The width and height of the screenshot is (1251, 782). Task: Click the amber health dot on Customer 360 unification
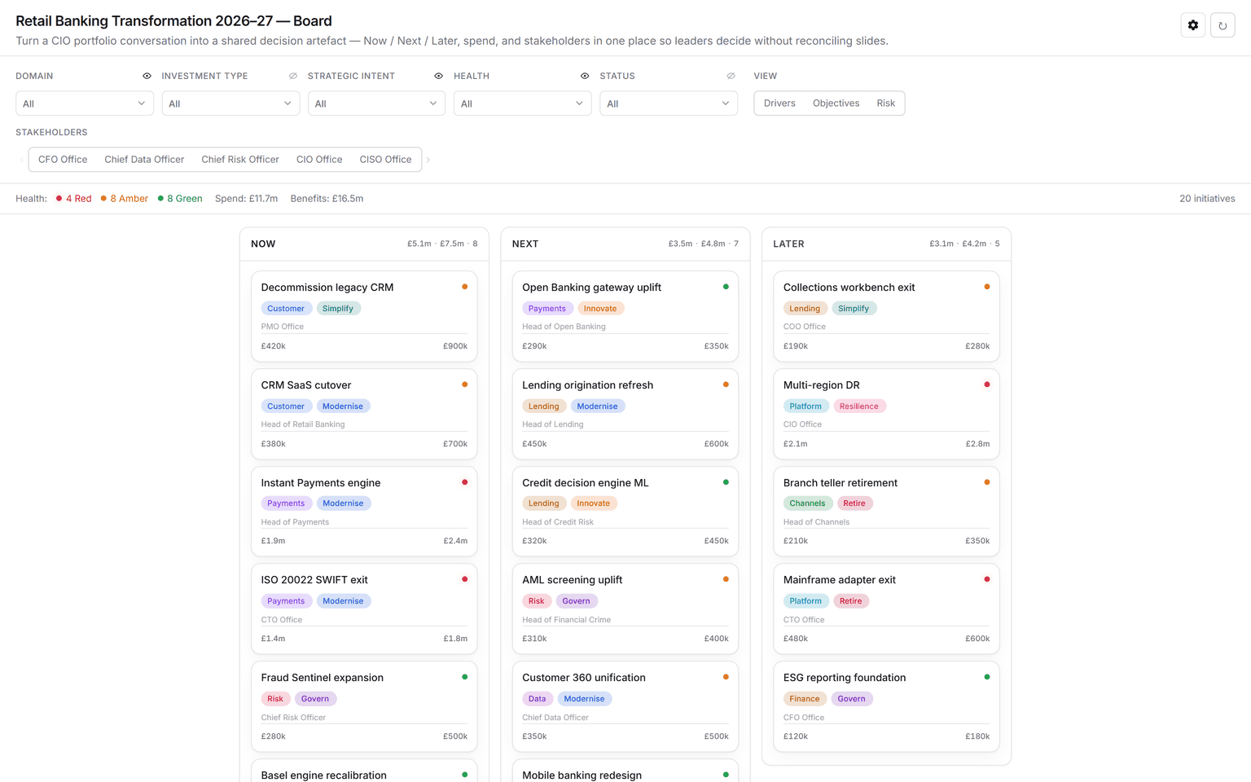tap(726, 677)
